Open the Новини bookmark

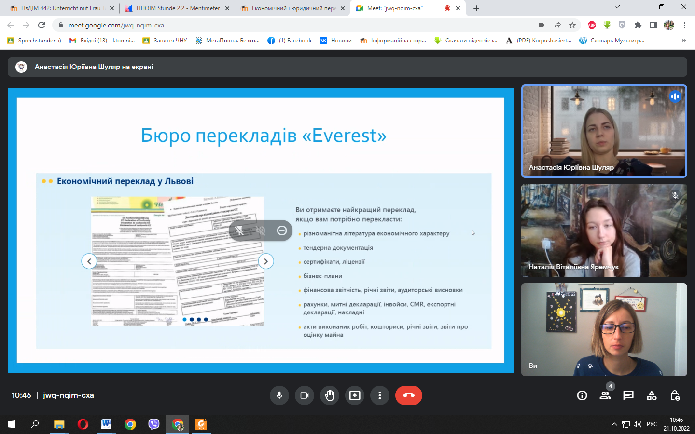[335, 41]
